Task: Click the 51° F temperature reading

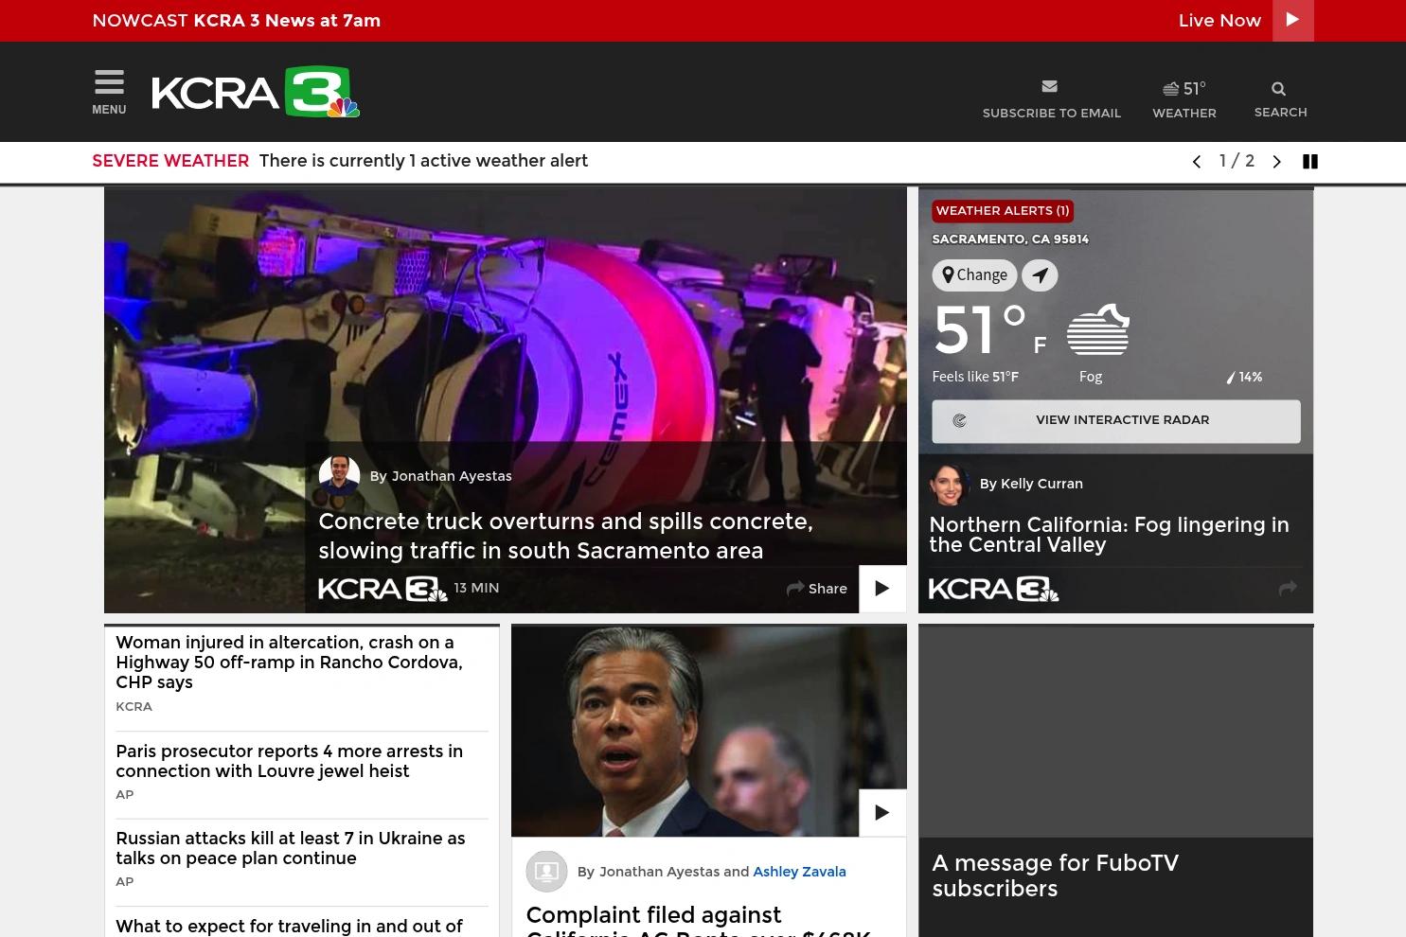Action: tap(989, 329)
